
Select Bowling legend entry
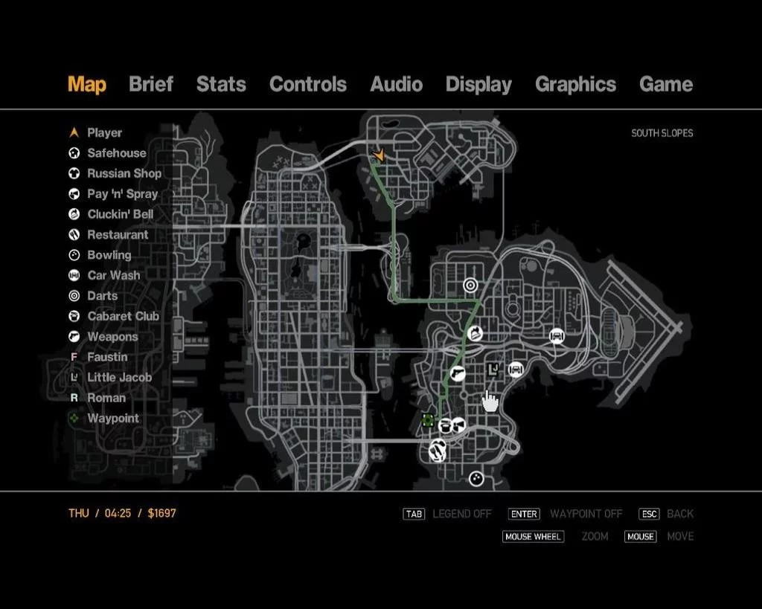100,255
